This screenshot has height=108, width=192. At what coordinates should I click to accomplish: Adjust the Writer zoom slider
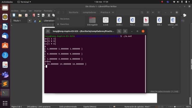(175, 107)
